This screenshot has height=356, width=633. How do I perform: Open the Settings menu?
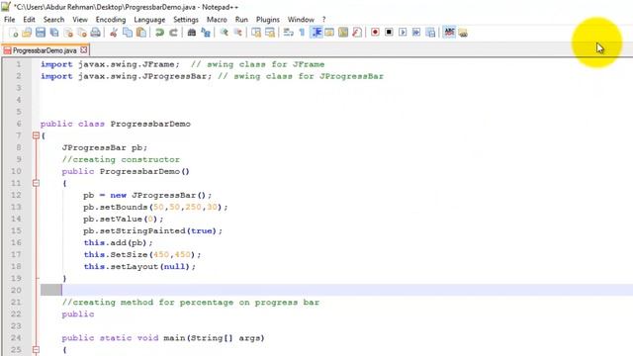tap(186, 20)
